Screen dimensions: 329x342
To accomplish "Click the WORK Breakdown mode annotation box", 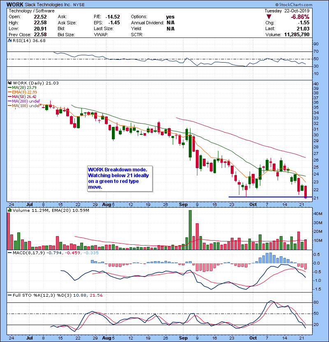I will (120, 179).
